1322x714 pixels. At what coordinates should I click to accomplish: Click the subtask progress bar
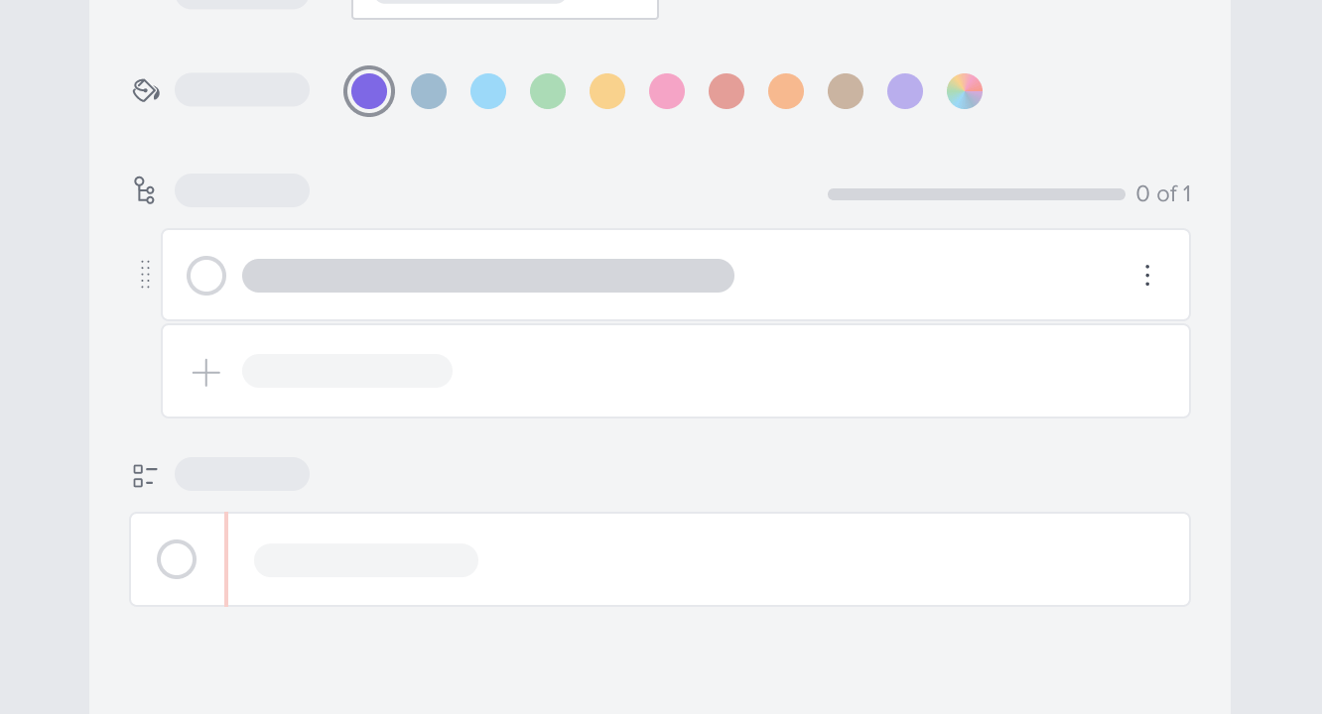976,194
